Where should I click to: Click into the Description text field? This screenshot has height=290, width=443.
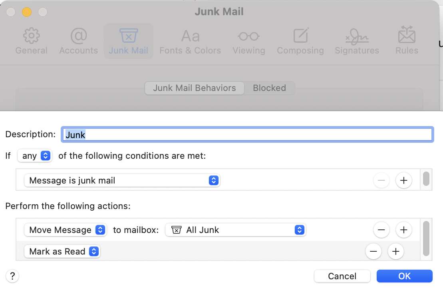pyautogui.click(x=247, y=134)
